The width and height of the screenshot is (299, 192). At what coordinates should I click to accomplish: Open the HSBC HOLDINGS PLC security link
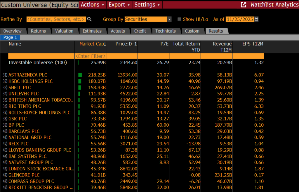click(30, 81)
